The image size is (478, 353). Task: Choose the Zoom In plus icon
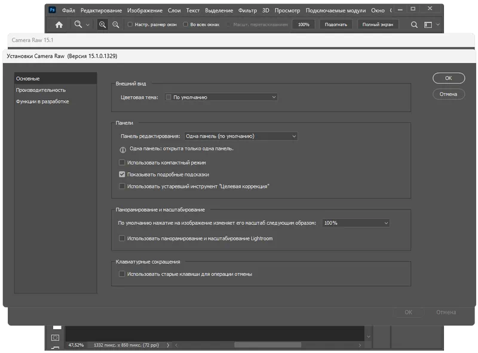pos(102,24)
